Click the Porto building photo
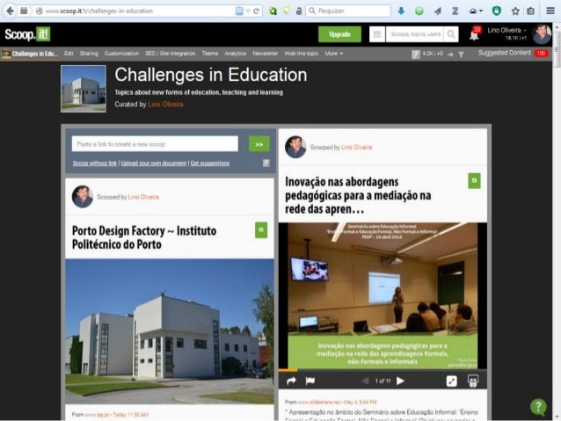Viewport: 561px width, 421px height. tap(170, 331)
